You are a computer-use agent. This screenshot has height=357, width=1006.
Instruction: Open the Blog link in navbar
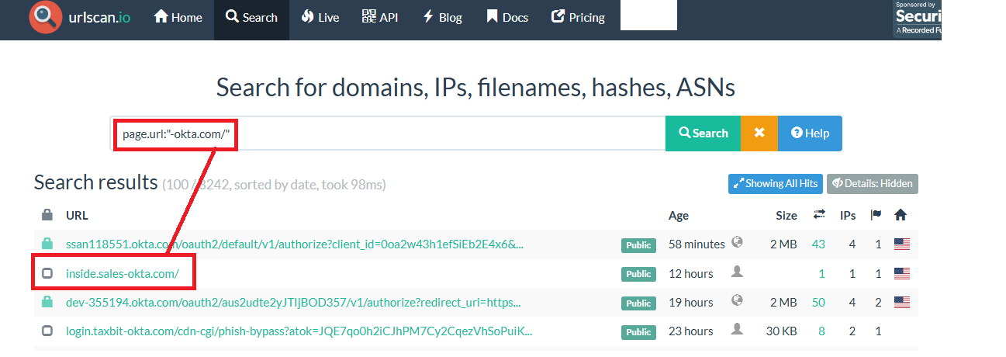pos(442,17)
